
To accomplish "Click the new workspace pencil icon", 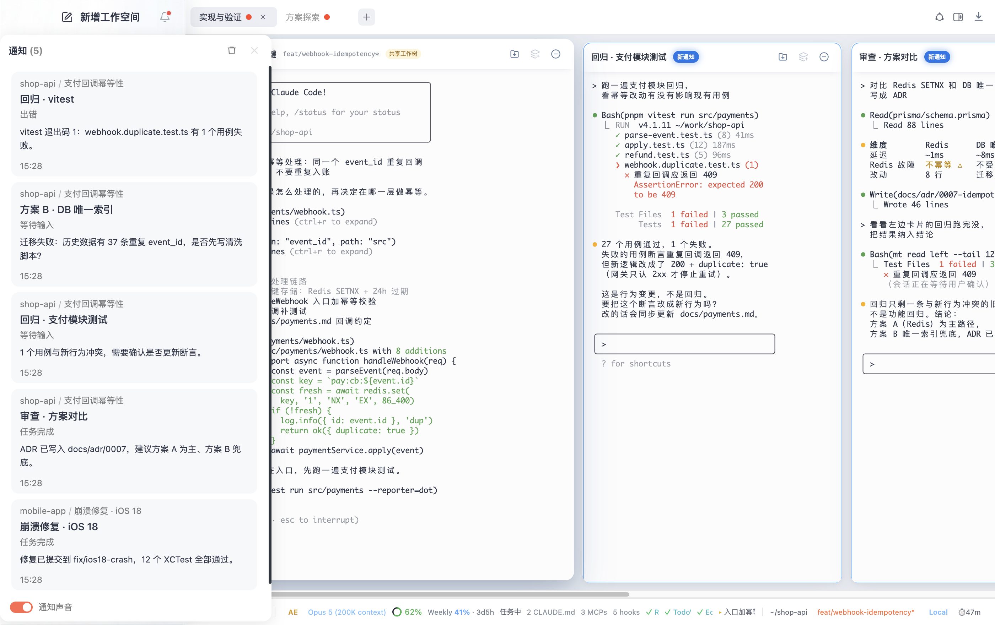I will pyautogui.click(x=67, y=17).
